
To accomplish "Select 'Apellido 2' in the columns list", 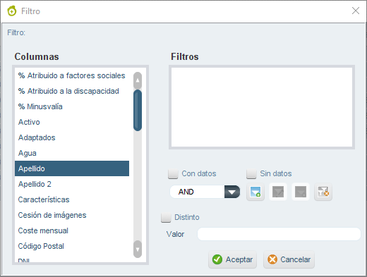I will pyautogui.click(x=72, y=184).
